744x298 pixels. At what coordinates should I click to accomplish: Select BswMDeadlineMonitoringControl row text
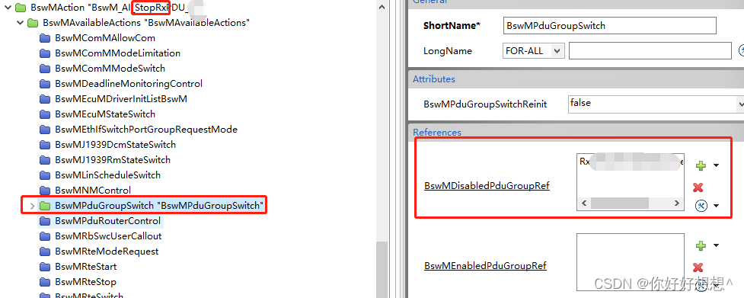click(x=129, y=84)
